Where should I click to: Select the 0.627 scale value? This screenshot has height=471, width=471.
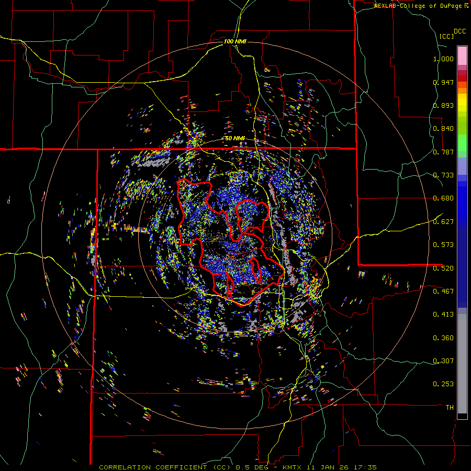click(443, 222)
